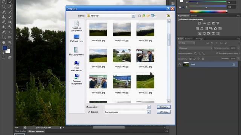Switch to the Каналы tab
Viewport: 241px width, 135px height.
click(x=189, y=39)
